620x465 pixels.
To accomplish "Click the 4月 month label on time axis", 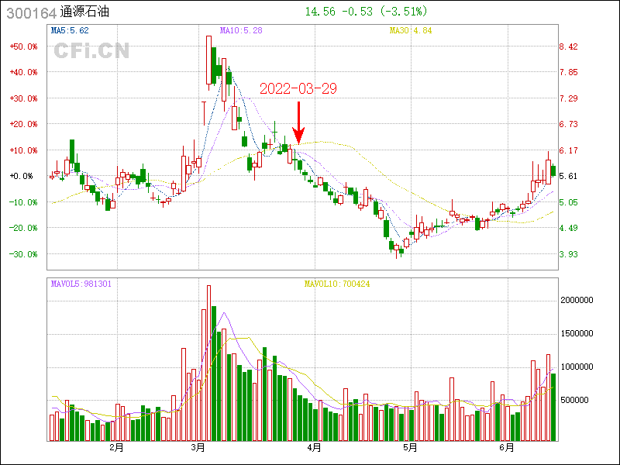I will click(314, 448).
